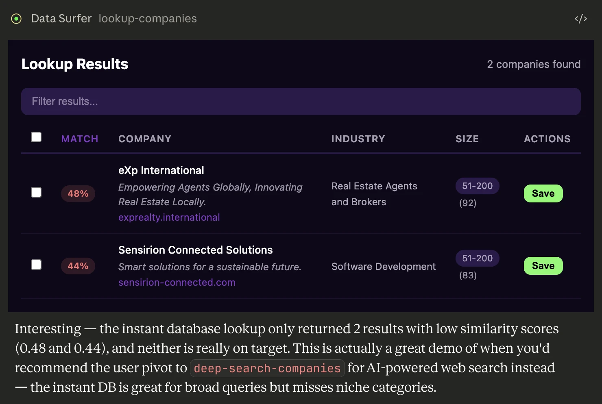Click the (83) employee count

point(468,275)
